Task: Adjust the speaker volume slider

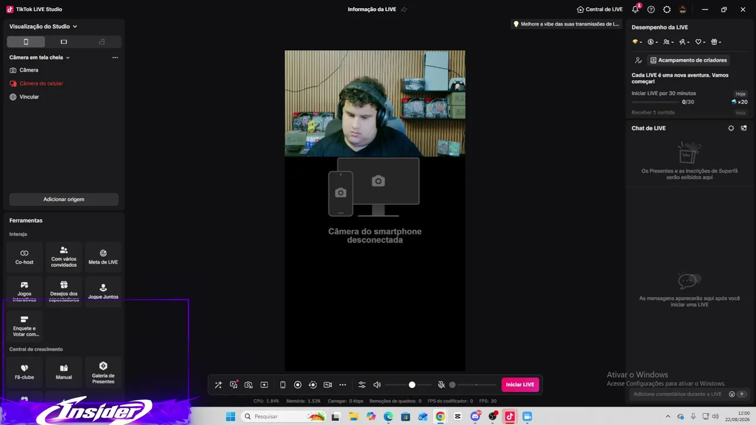Action: (408, 385)
